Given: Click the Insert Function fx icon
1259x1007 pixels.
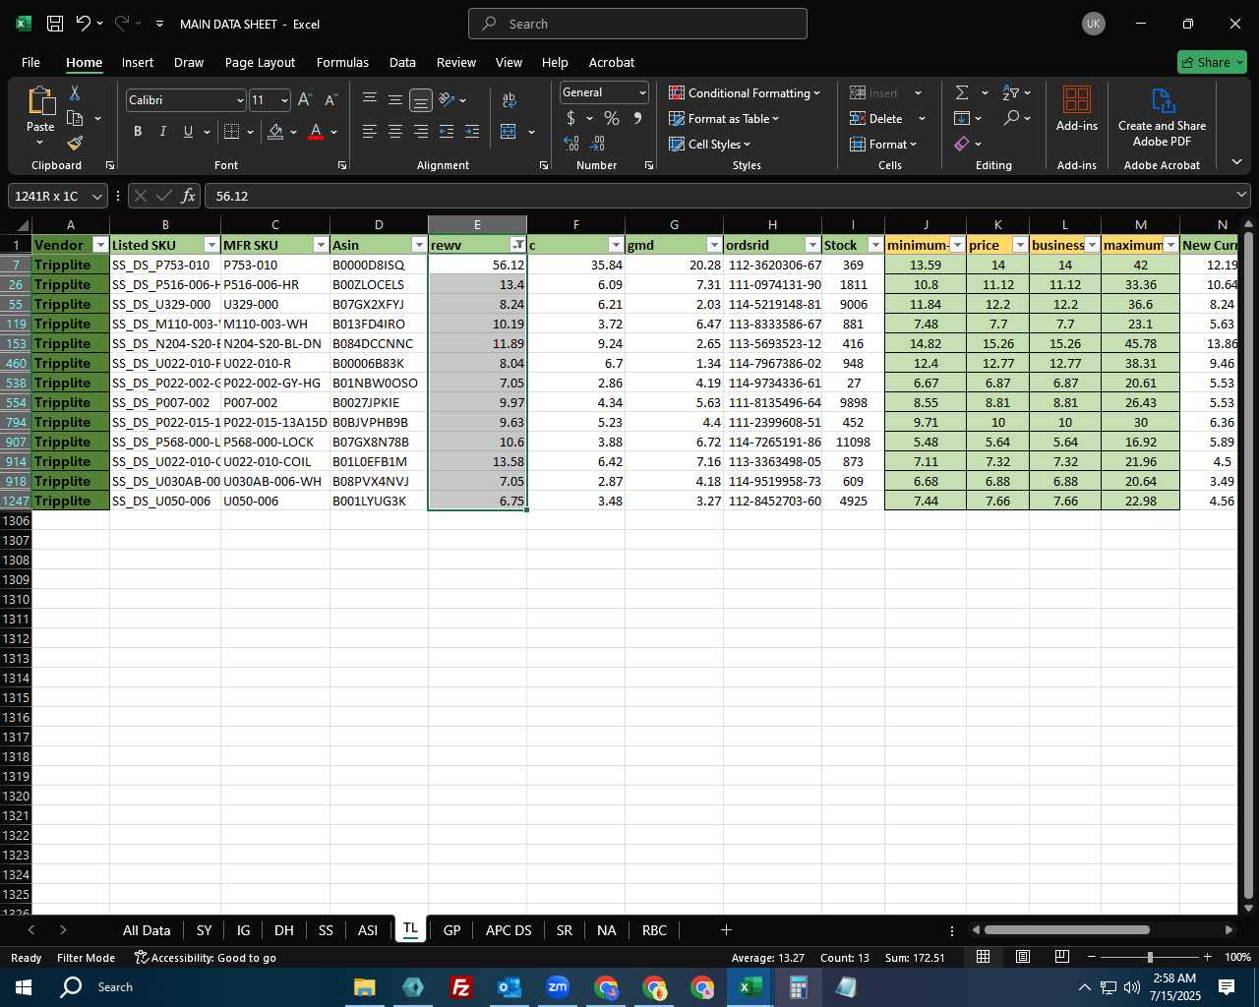Looking at the screenshot, I should (188, 196).
